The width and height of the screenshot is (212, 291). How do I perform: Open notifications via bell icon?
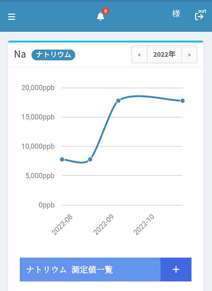click(x=100, y=17)
